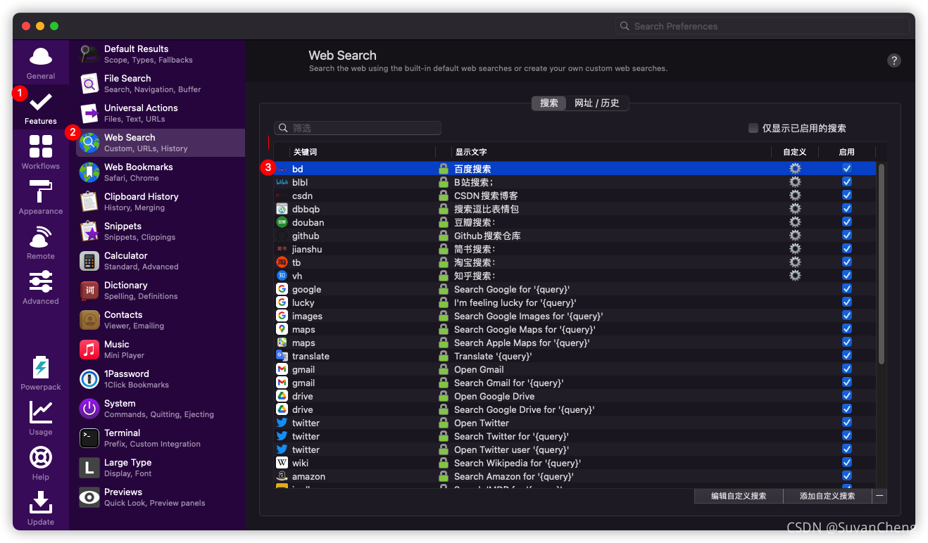This screenshot has height=543, width=928.
Task: Open the Help lifebuoy icon
Action: click(41, 458)
